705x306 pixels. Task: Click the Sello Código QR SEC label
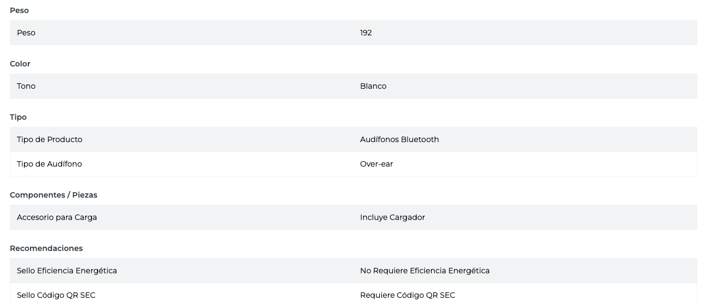point(56,295)
